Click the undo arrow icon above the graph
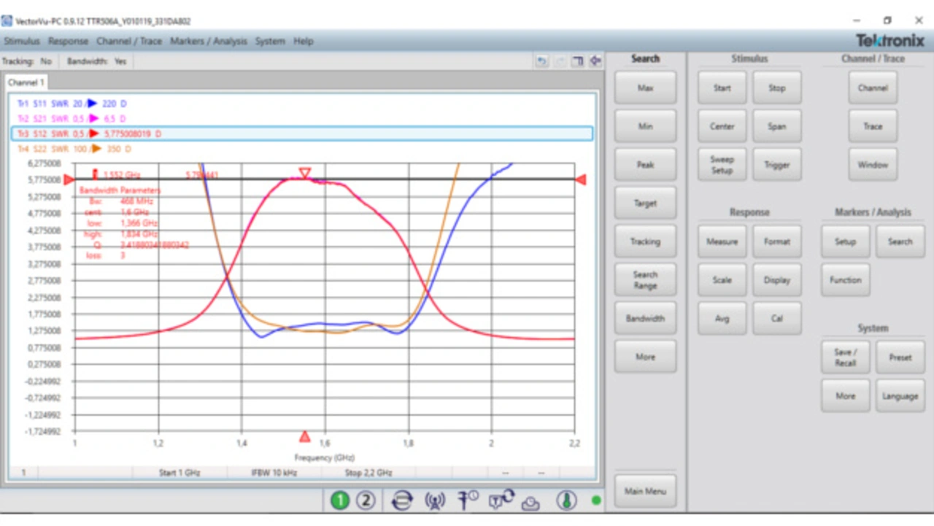Viewport: 934px width, 526px height. click(541, 61)
